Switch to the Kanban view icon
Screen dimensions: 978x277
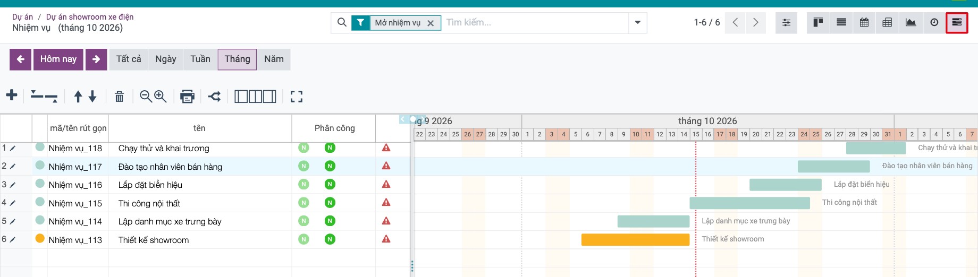coord(818,22)
